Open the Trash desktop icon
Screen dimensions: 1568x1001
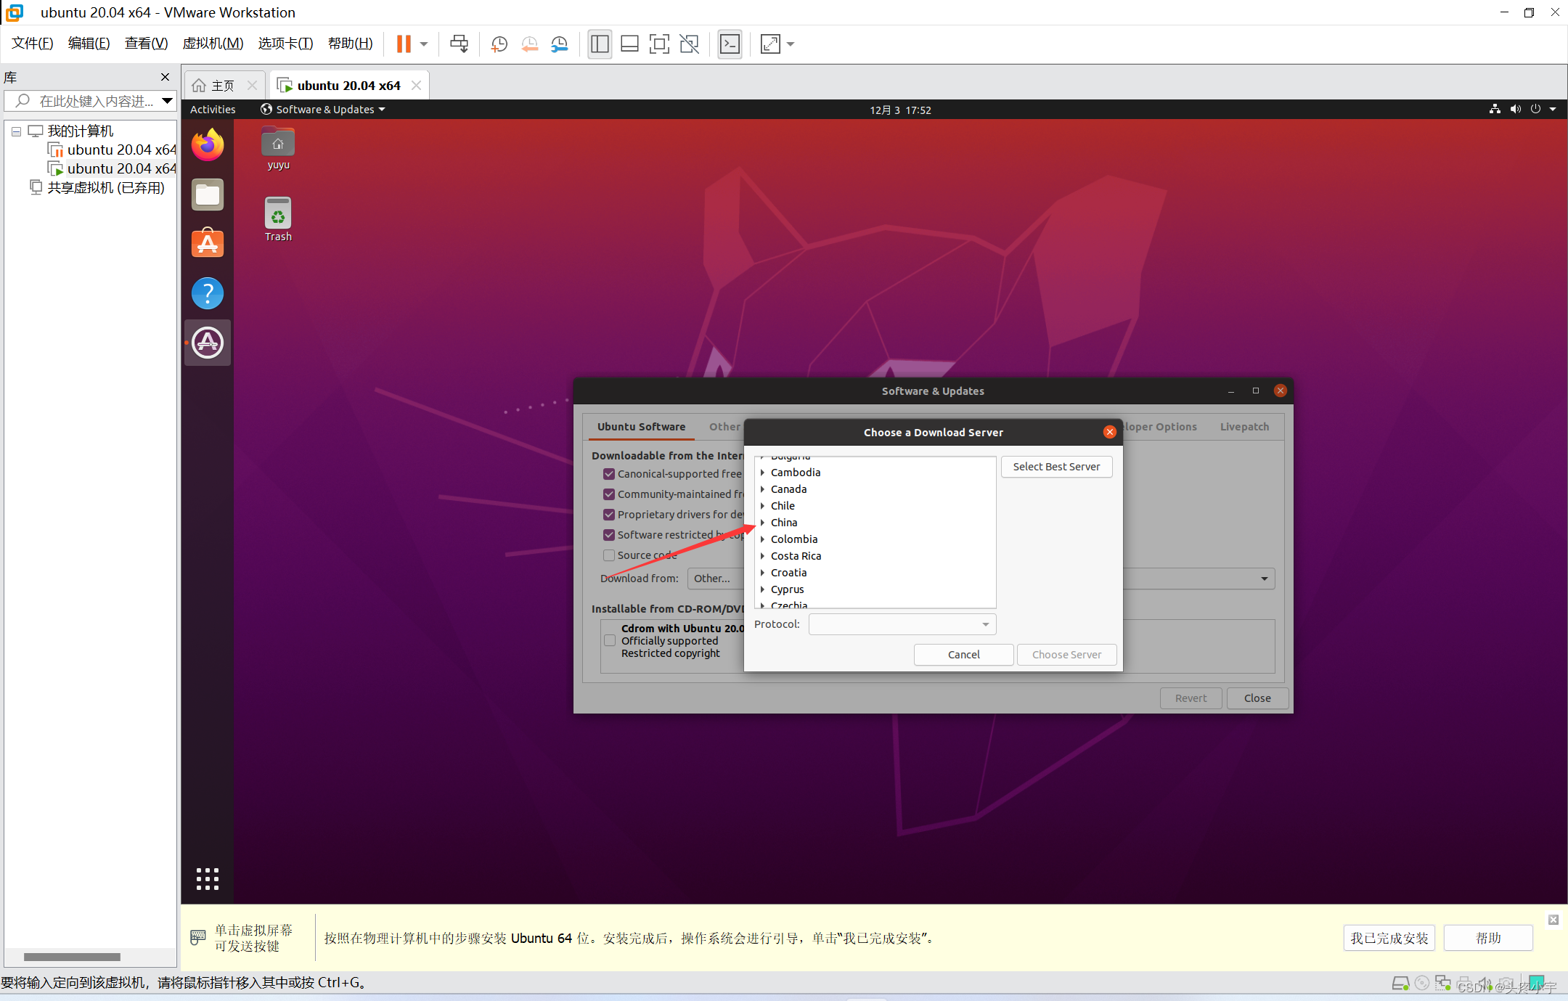pos(278,219)
